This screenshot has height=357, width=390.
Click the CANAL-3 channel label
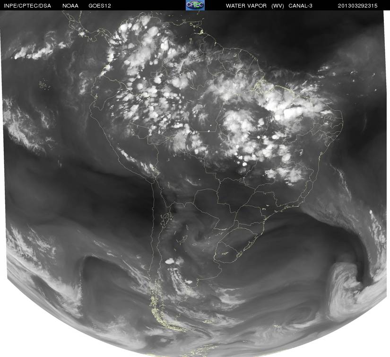301,6
